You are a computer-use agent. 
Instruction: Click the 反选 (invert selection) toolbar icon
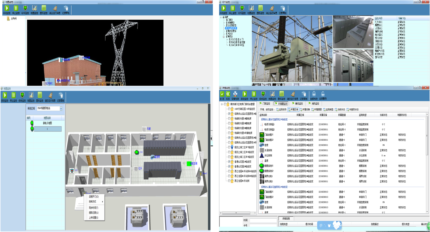pos(228,94)
